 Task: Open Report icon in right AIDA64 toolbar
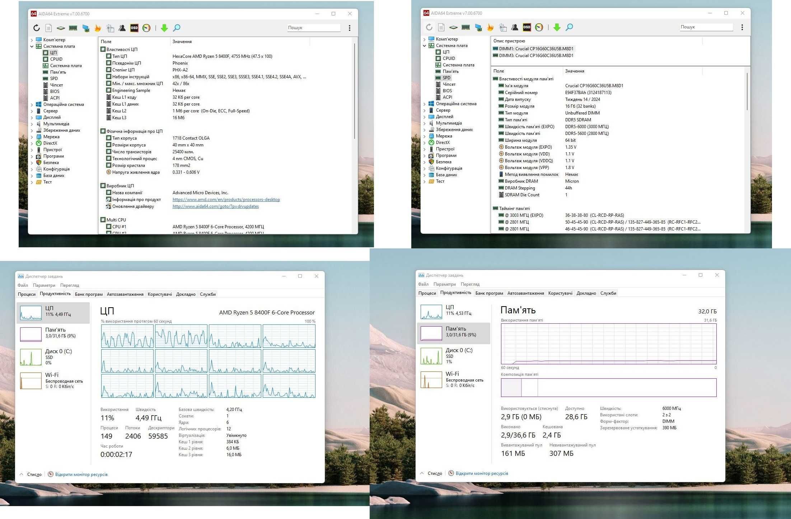coord(441,27)
